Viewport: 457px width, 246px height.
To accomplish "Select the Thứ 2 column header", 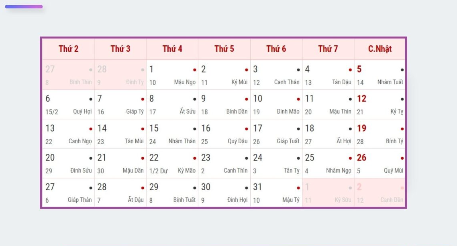I will pos(69,49).
